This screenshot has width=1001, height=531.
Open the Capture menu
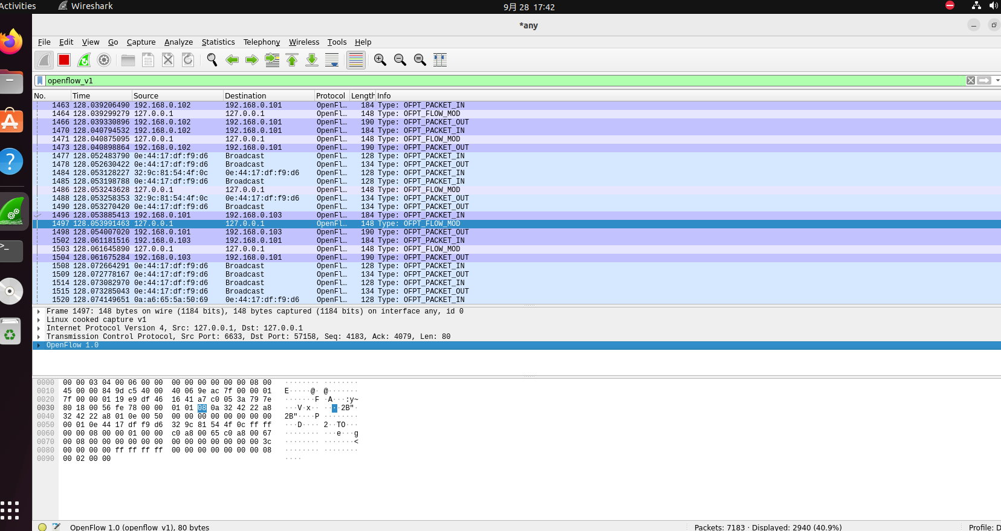click(x=141, y=42)
